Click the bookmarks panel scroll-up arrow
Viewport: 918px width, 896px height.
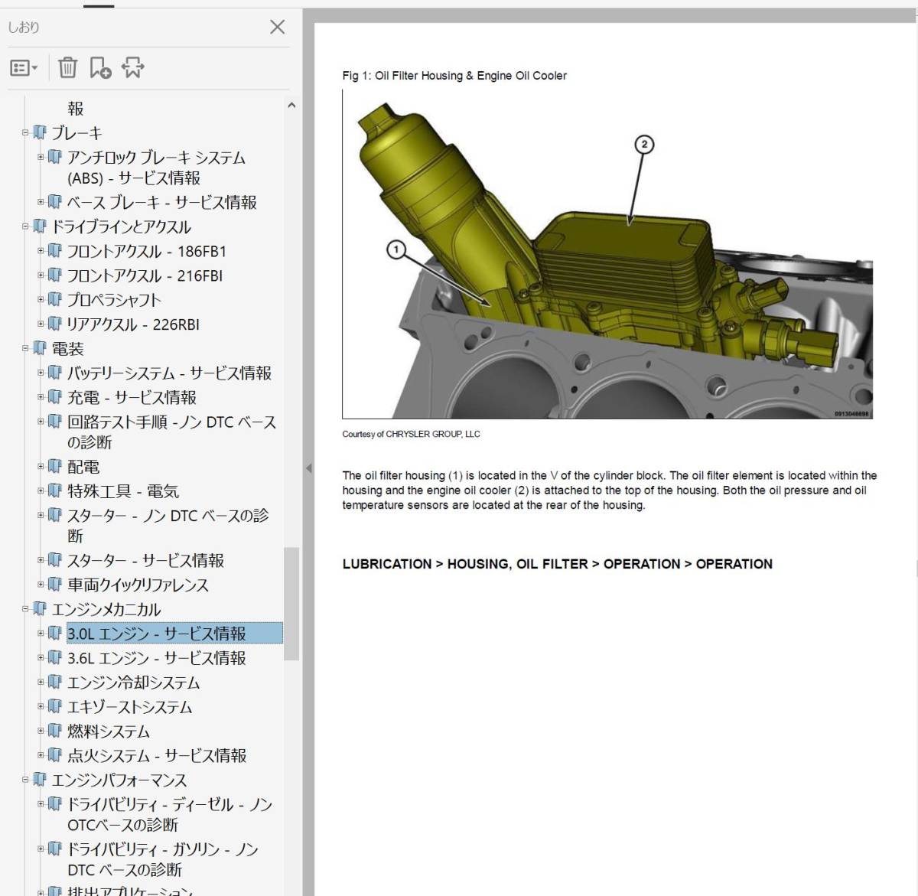tap(291, 106)
